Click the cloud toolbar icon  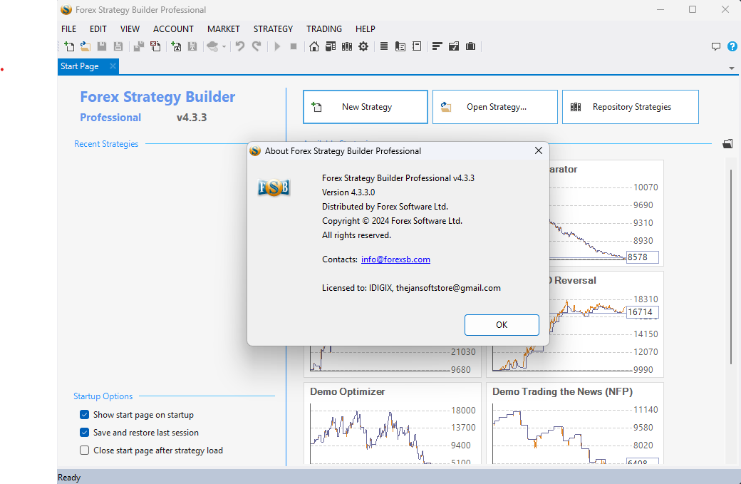(212, 46)
